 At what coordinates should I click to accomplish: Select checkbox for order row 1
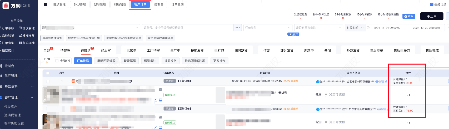(x=48, y=81)
